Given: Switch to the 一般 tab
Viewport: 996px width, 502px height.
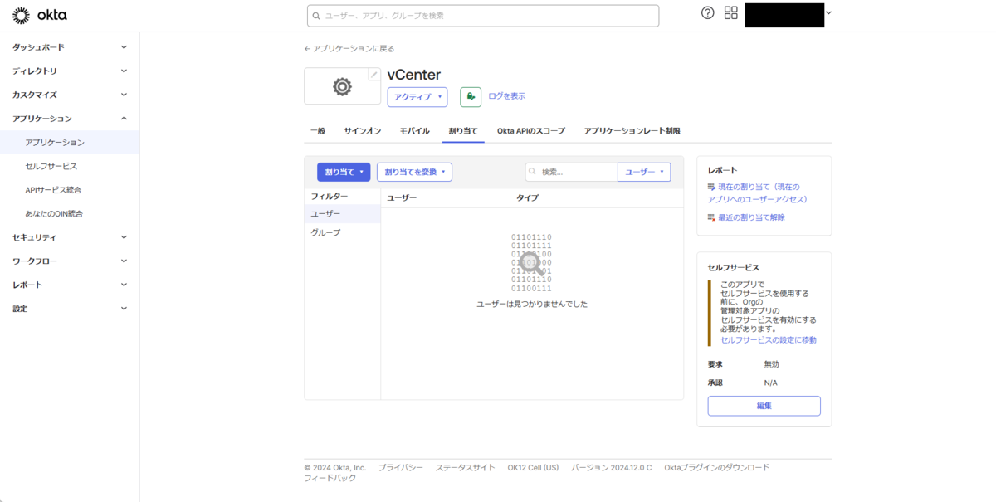Looking at the screenshot, I should pos(318,131).
